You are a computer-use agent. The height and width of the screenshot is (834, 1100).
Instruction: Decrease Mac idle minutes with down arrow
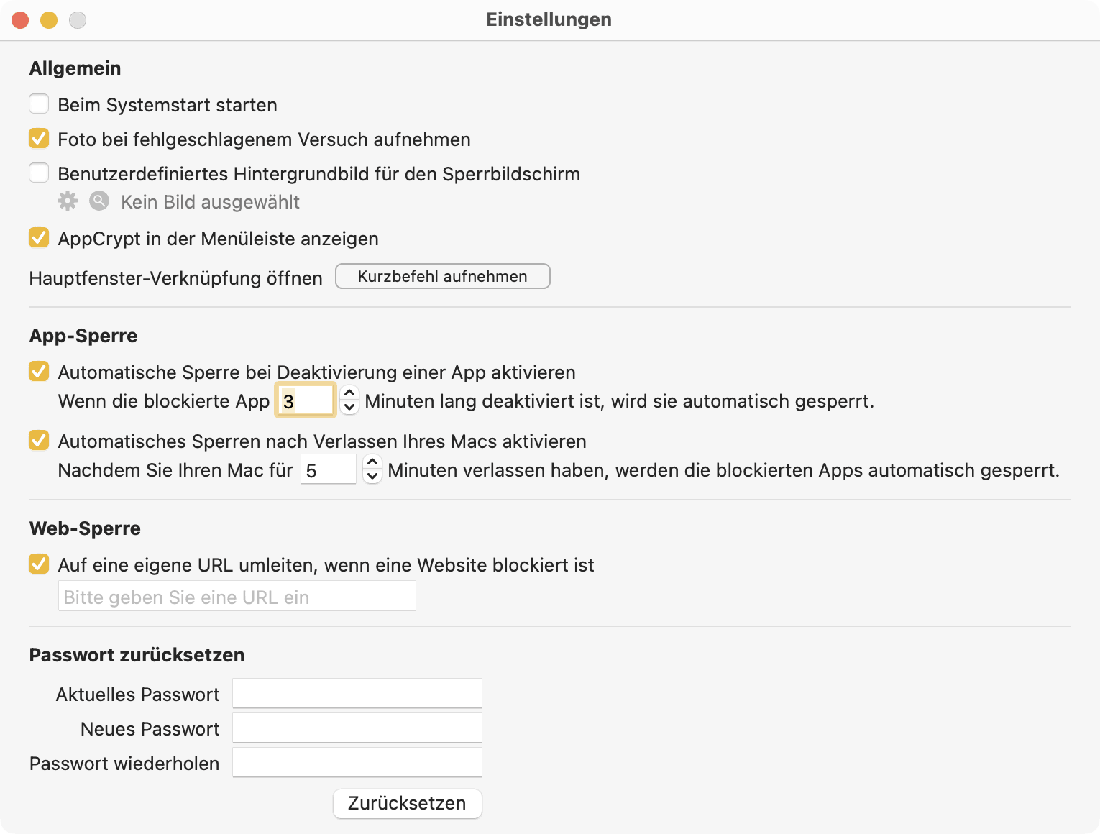pyautogui.click(x=372, y=476)
